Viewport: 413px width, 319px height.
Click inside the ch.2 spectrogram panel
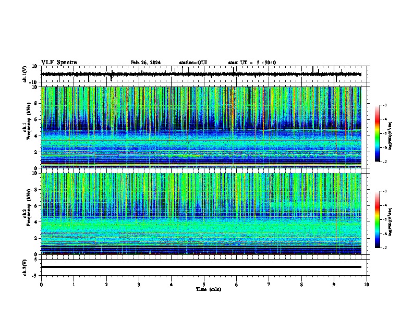pos(201,214)
